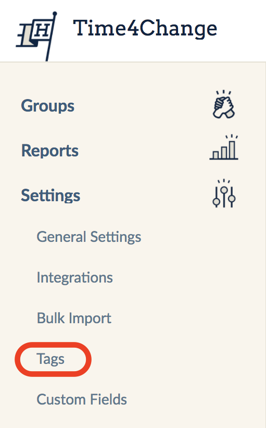
Task: Click the Time4Change organization name
Action: click(x=145, y=29)
